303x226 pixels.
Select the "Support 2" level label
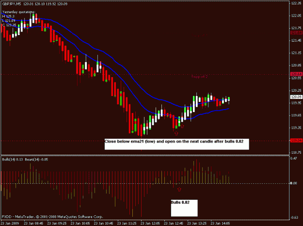tap(199, 77)
